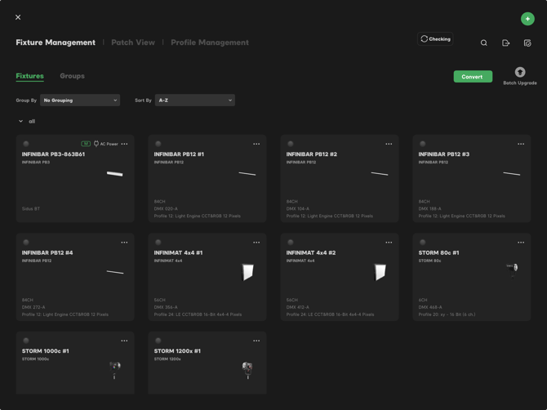Close the Fixture Management window
Image resolution: width=547 pixels, height=410 pixels.
pyautogui.click(x=18, y=17)
